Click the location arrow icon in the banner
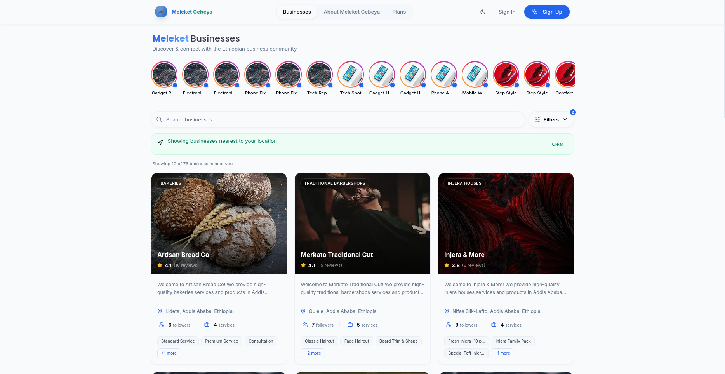Screen dimensions: 725x374 (160, 142)
